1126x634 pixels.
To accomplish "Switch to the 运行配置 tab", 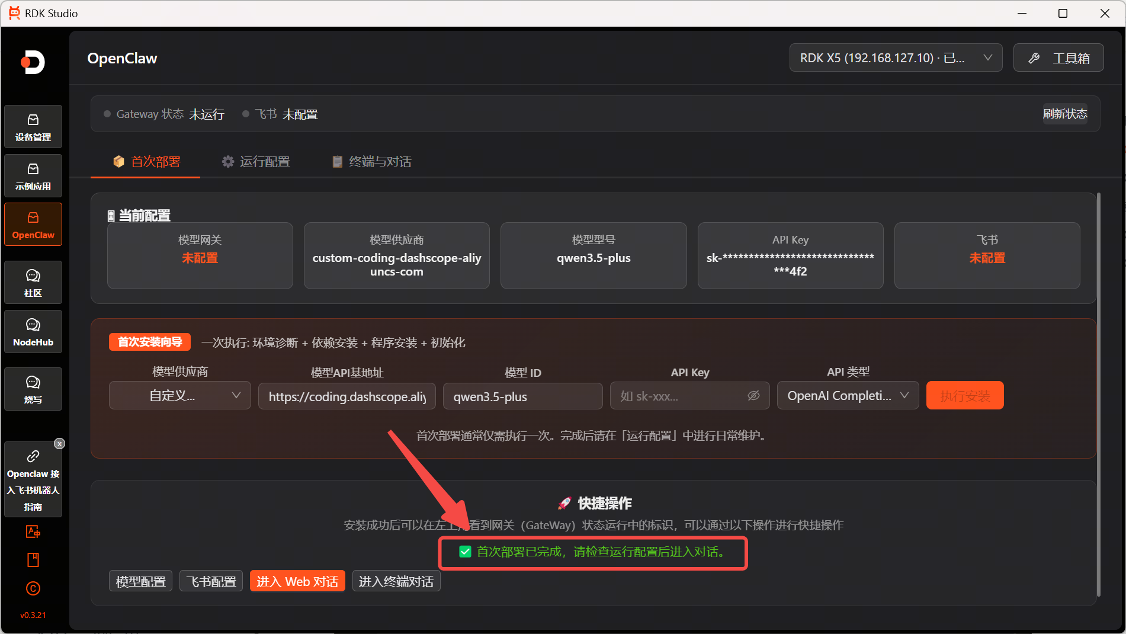I will (x=256, y=162).
